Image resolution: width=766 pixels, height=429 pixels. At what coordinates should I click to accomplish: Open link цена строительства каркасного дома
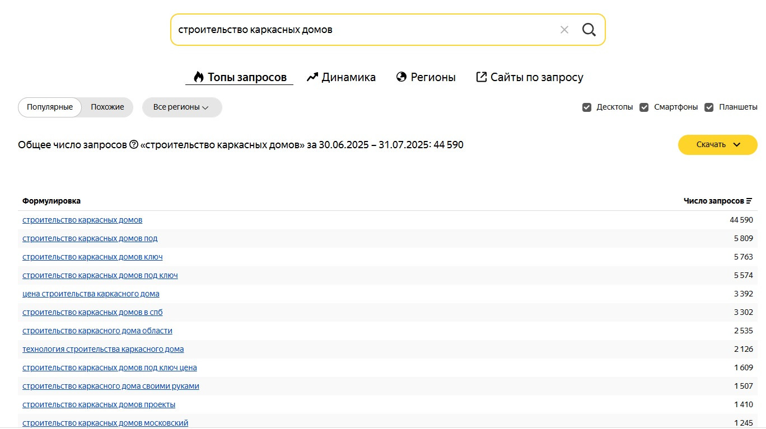coord(91,294)
